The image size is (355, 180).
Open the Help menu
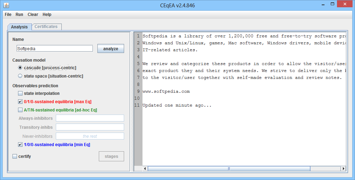(47, 15)
